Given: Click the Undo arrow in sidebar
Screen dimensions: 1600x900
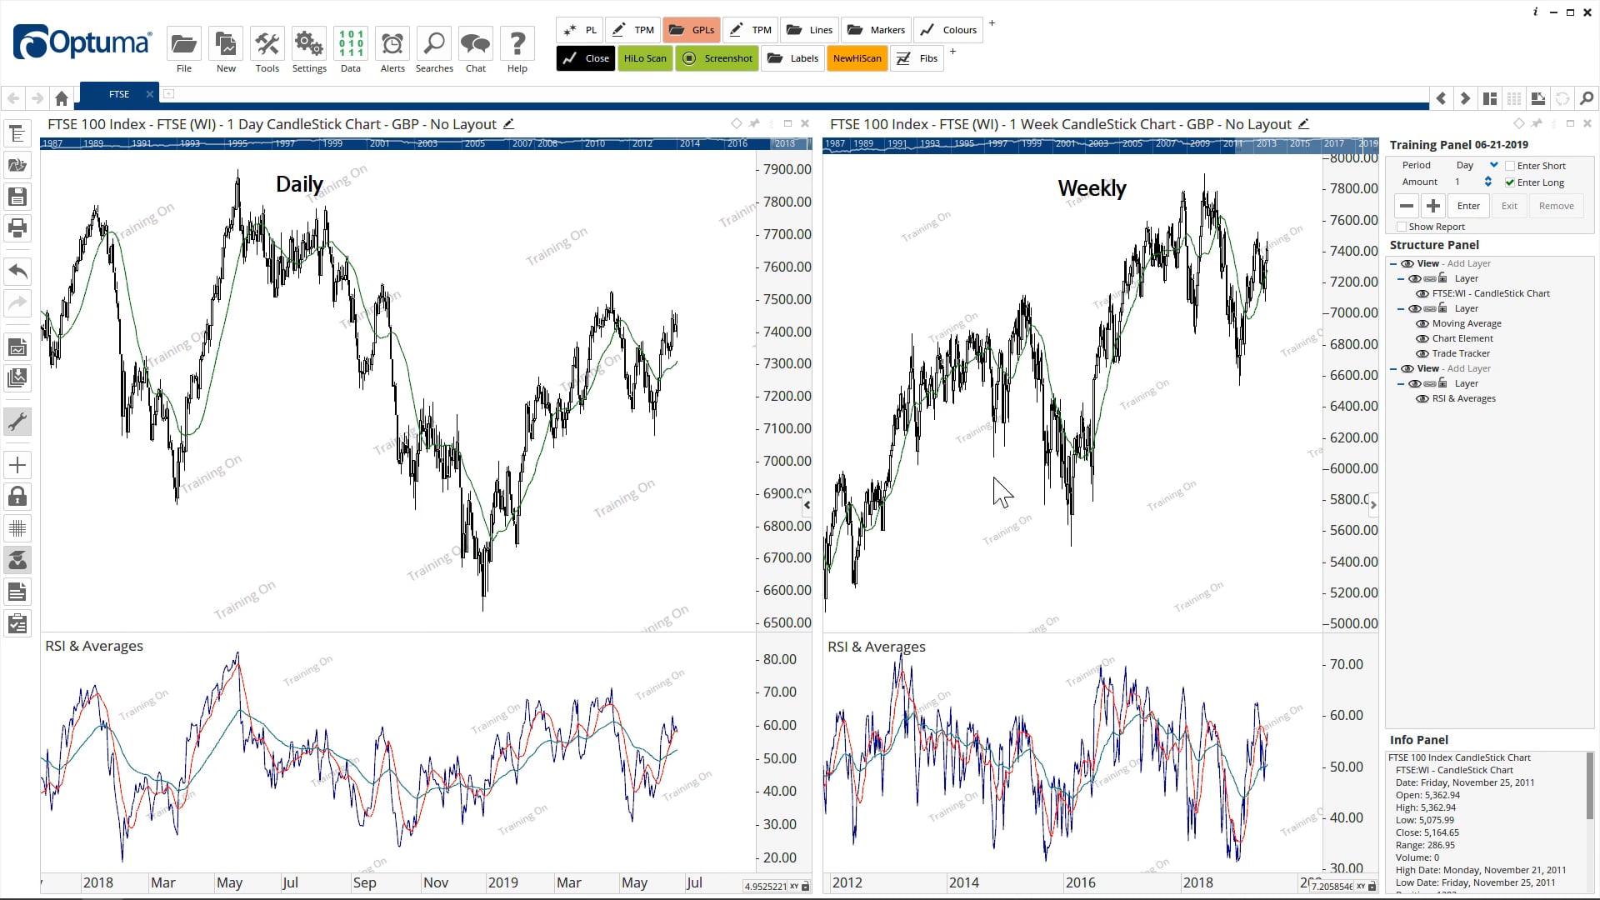Looking at the screenshot, I should click(x=17, y=271).
